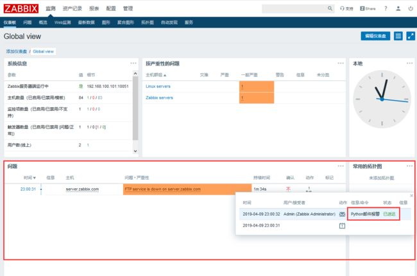The image size is (417, 276).
Task: Click the Admin (Zabbix Administrator) recipient text
Action: [309, 214]
